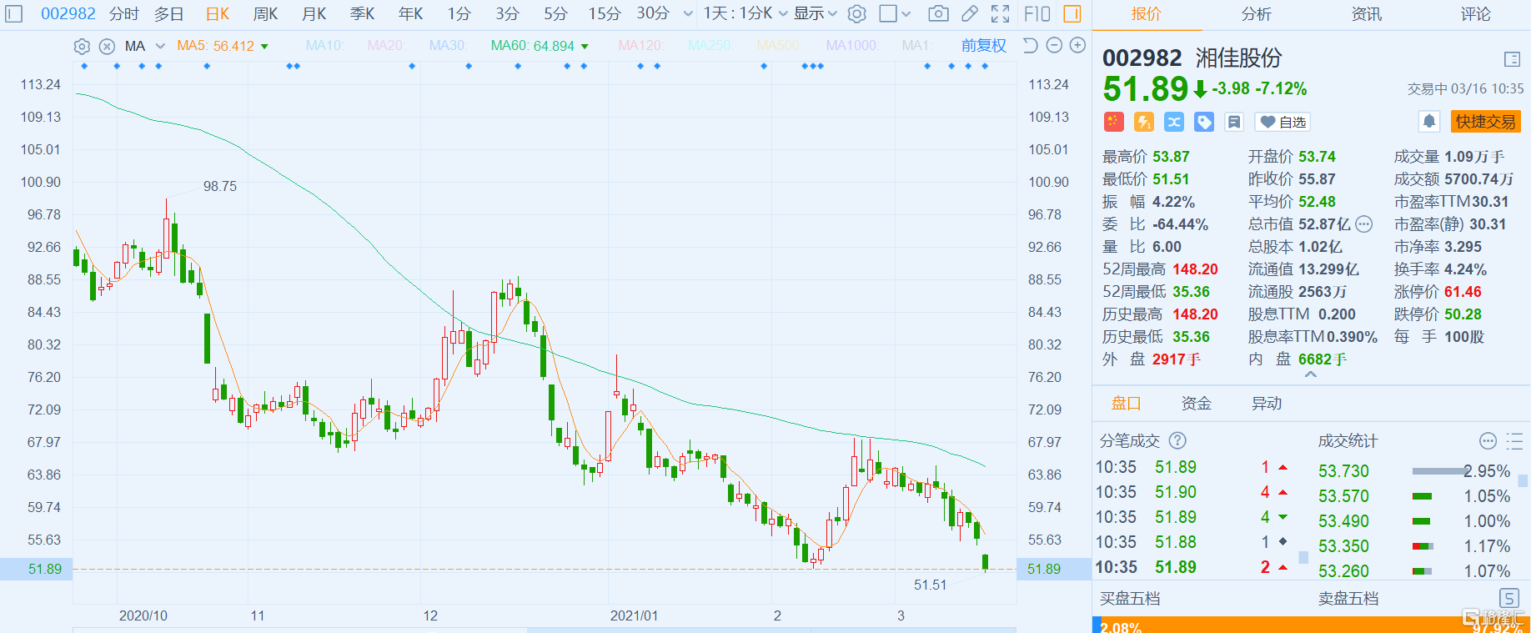Image resolution: width=1531 pixels, height=633 pixels.
Task: Click the price alert bell icon
Action: (x=1428, y=122)
